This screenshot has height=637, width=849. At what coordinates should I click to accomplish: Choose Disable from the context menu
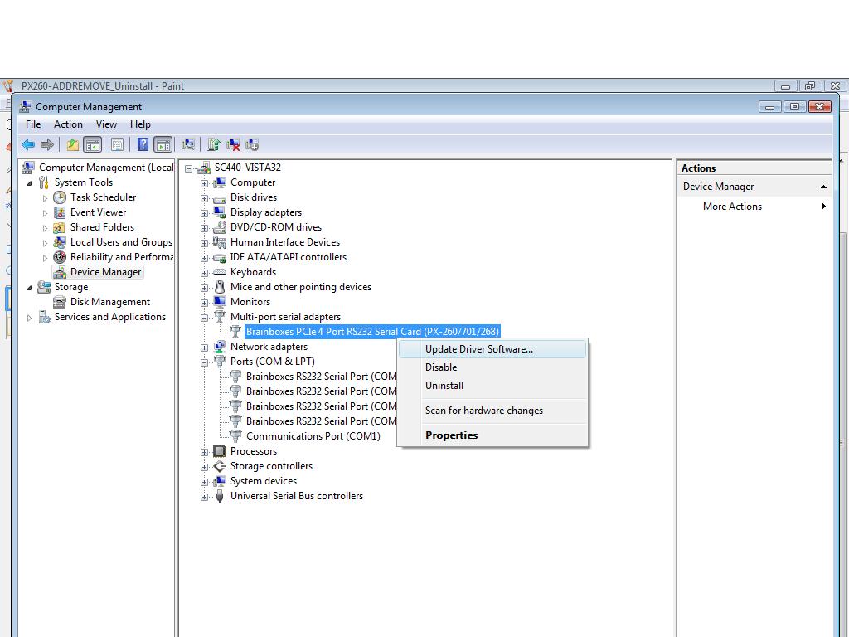(x=441, y=367)
